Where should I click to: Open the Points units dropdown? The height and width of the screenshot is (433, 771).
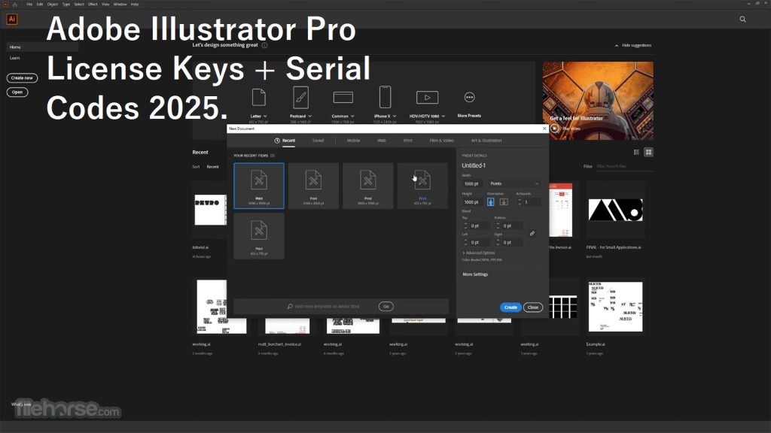tap(516, 183)
